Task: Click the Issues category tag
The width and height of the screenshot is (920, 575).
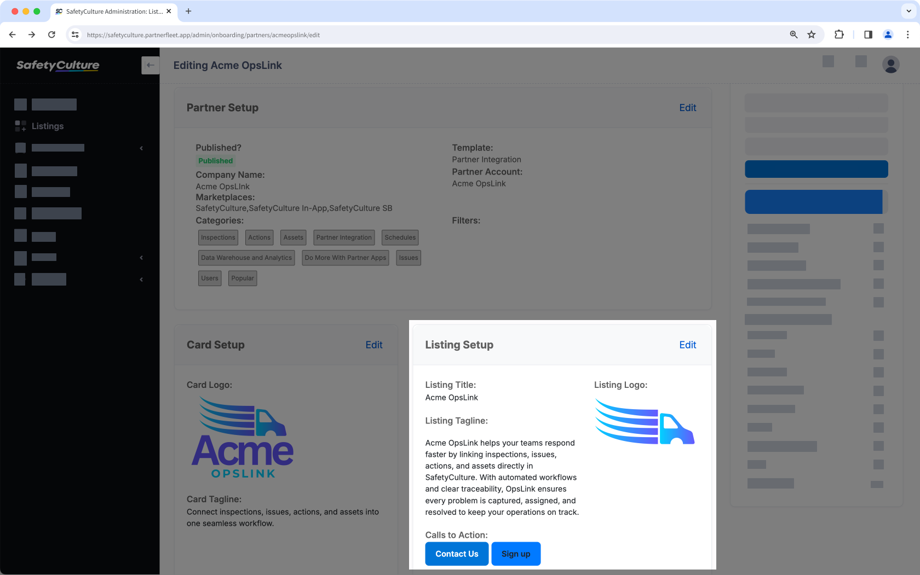Action: (x=409, y=258)
